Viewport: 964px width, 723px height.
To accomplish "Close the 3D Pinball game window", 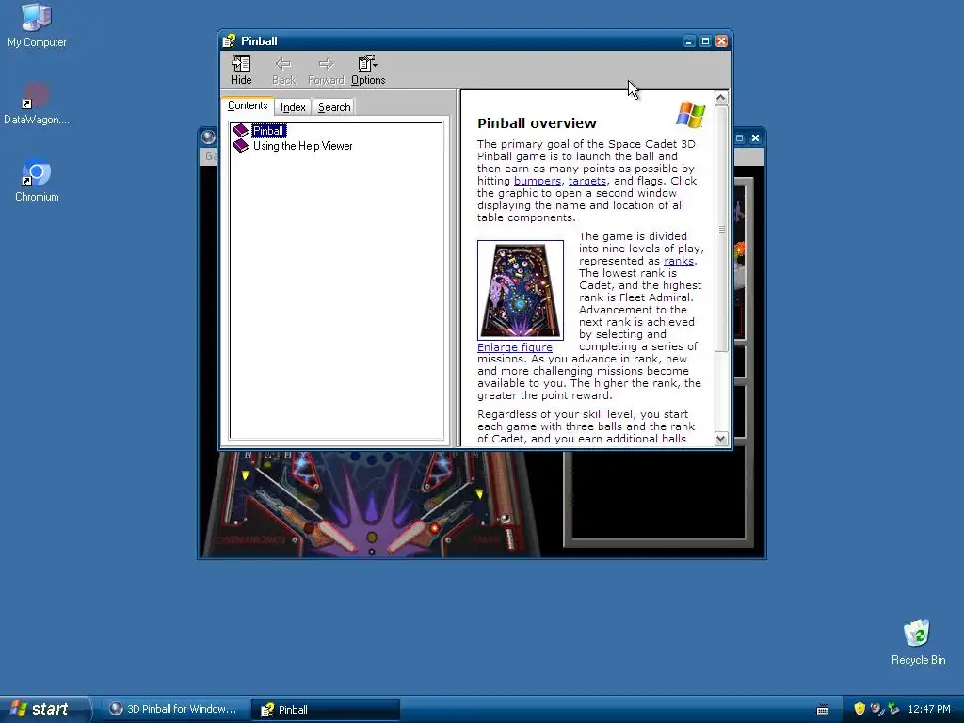I will pyautogui.click(x=756, y=138).
